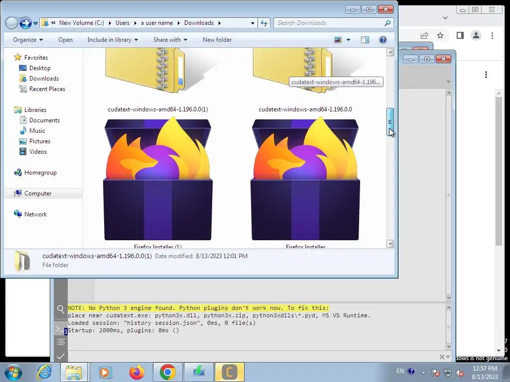Viewport: 510px width, 382px height.
Task: Open the Chrome profile avatar
Action: point(476,35)
